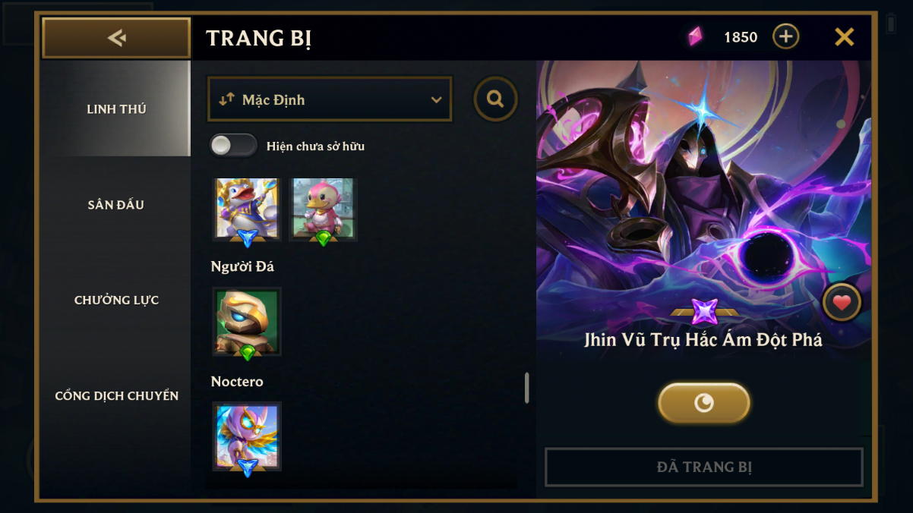
Task: Expand sort options via chevron arrow
Action: pyautogui.click(x=436, y=99)
